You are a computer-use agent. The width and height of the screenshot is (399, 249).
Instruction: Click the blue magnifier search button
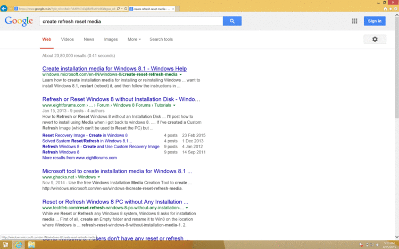(x=232, y=21)
